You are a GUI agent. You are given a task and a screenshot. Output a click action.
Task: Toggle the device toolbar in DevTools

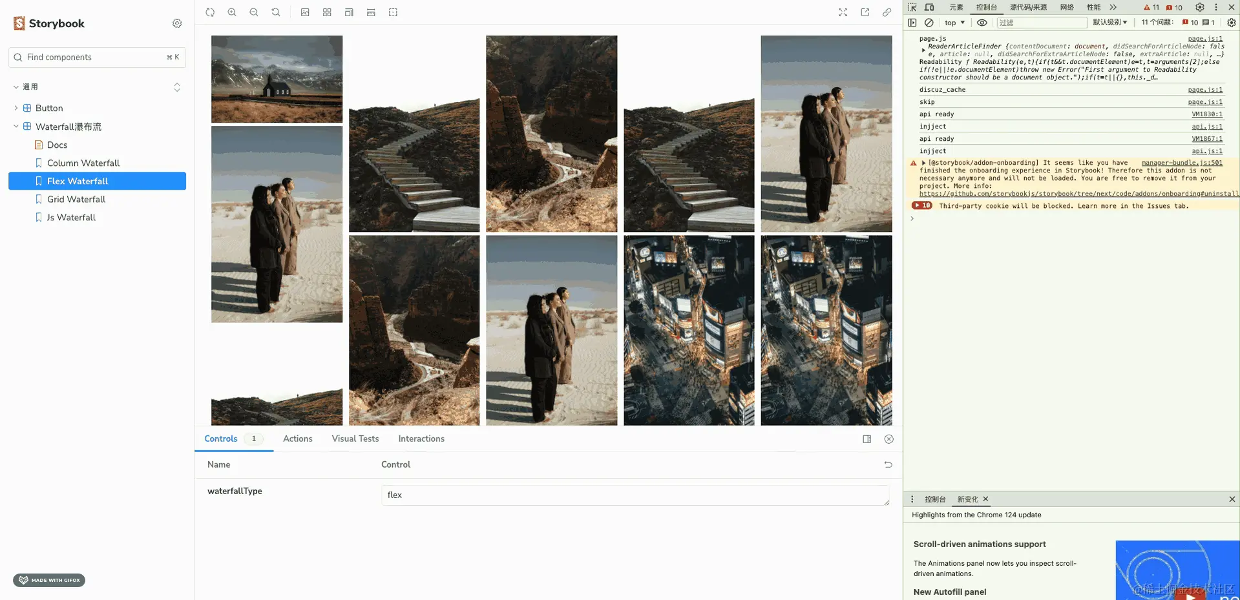point(929,7)
